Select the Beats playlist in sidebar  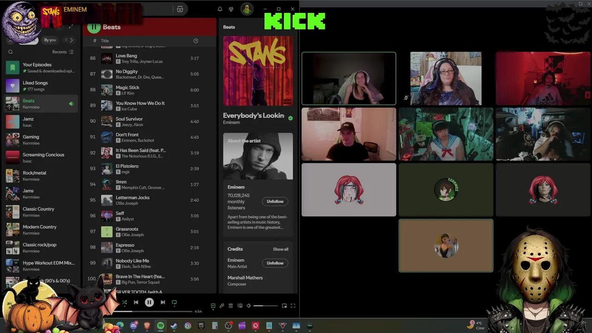click(42, 104)
